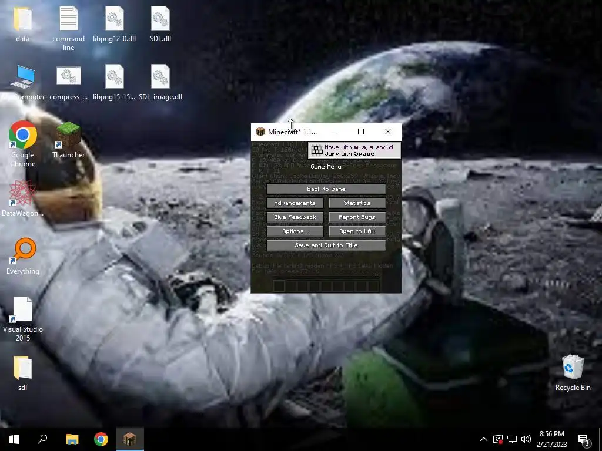Open File Explorer from taskbar

(72, 439)
